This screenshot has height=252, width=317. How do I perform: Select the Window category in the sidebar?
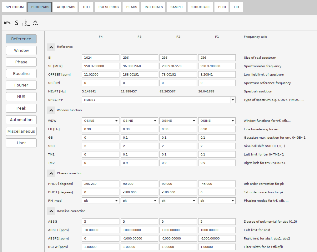tap(21, 50)
